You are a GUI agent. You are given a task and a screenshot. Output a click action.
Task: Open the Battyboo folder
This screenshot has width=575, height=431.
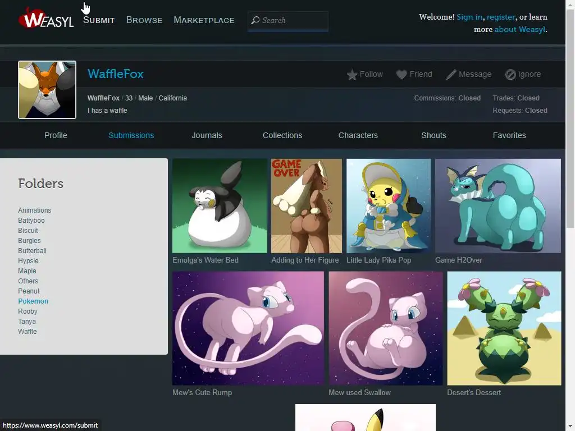point(31,220)
